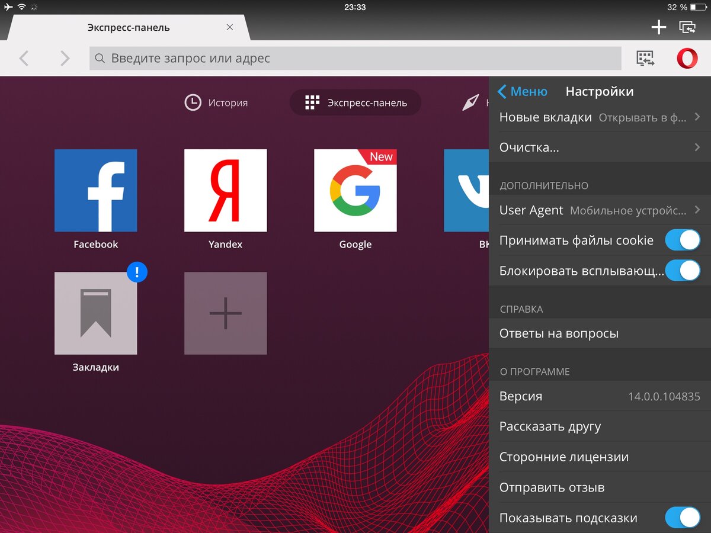Open the Opera main menu icon
Image resolution: width=711 pixels, height=533 pixels.
(x=687, y=58)
